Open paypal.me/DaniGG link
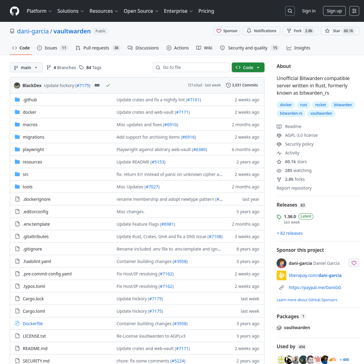The image size is (364, 364). [315, 288]
